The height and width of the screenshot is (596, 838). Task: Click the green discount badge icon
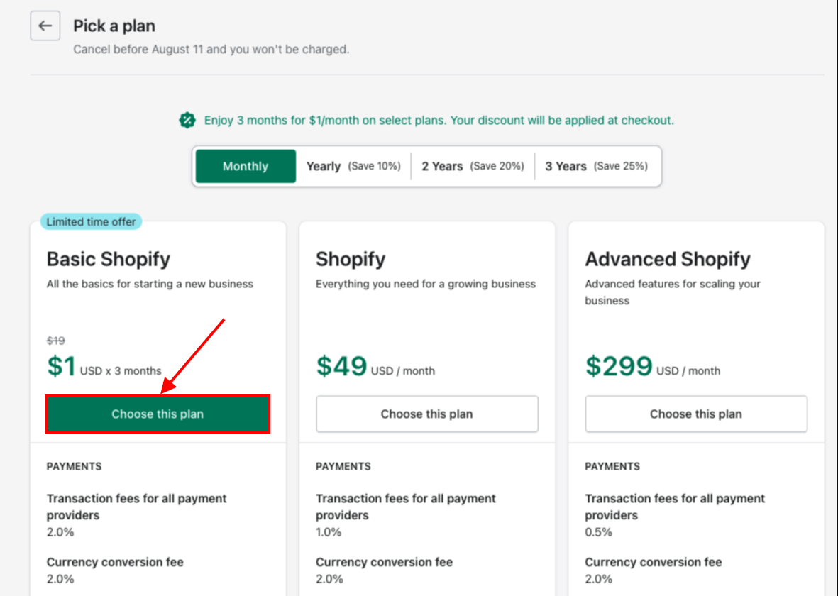187,121
